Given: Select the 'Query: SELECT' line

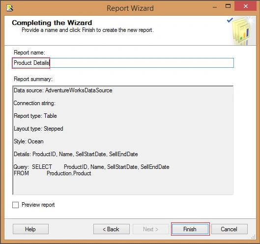Looking at the screenshot, I should point(91,167).
